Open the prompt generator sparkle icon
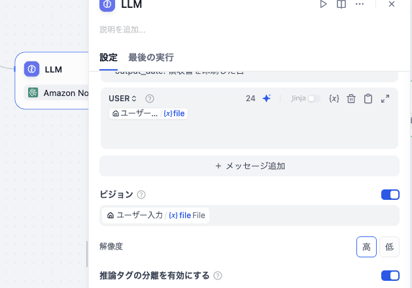The height and width of the screenshot is (288, 412). click(x=266, y=99)
